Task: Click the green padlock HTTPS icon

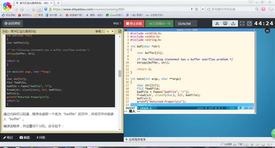Action: [x=50, y=9]
